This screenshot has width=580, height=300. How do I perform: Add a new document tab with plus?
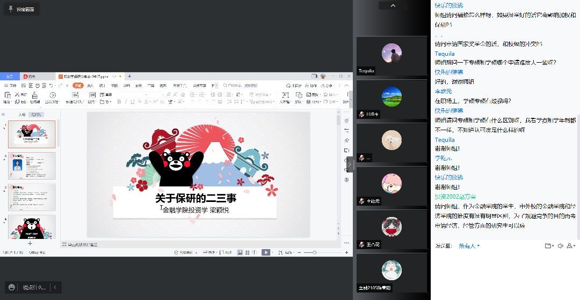click(129, 77)
